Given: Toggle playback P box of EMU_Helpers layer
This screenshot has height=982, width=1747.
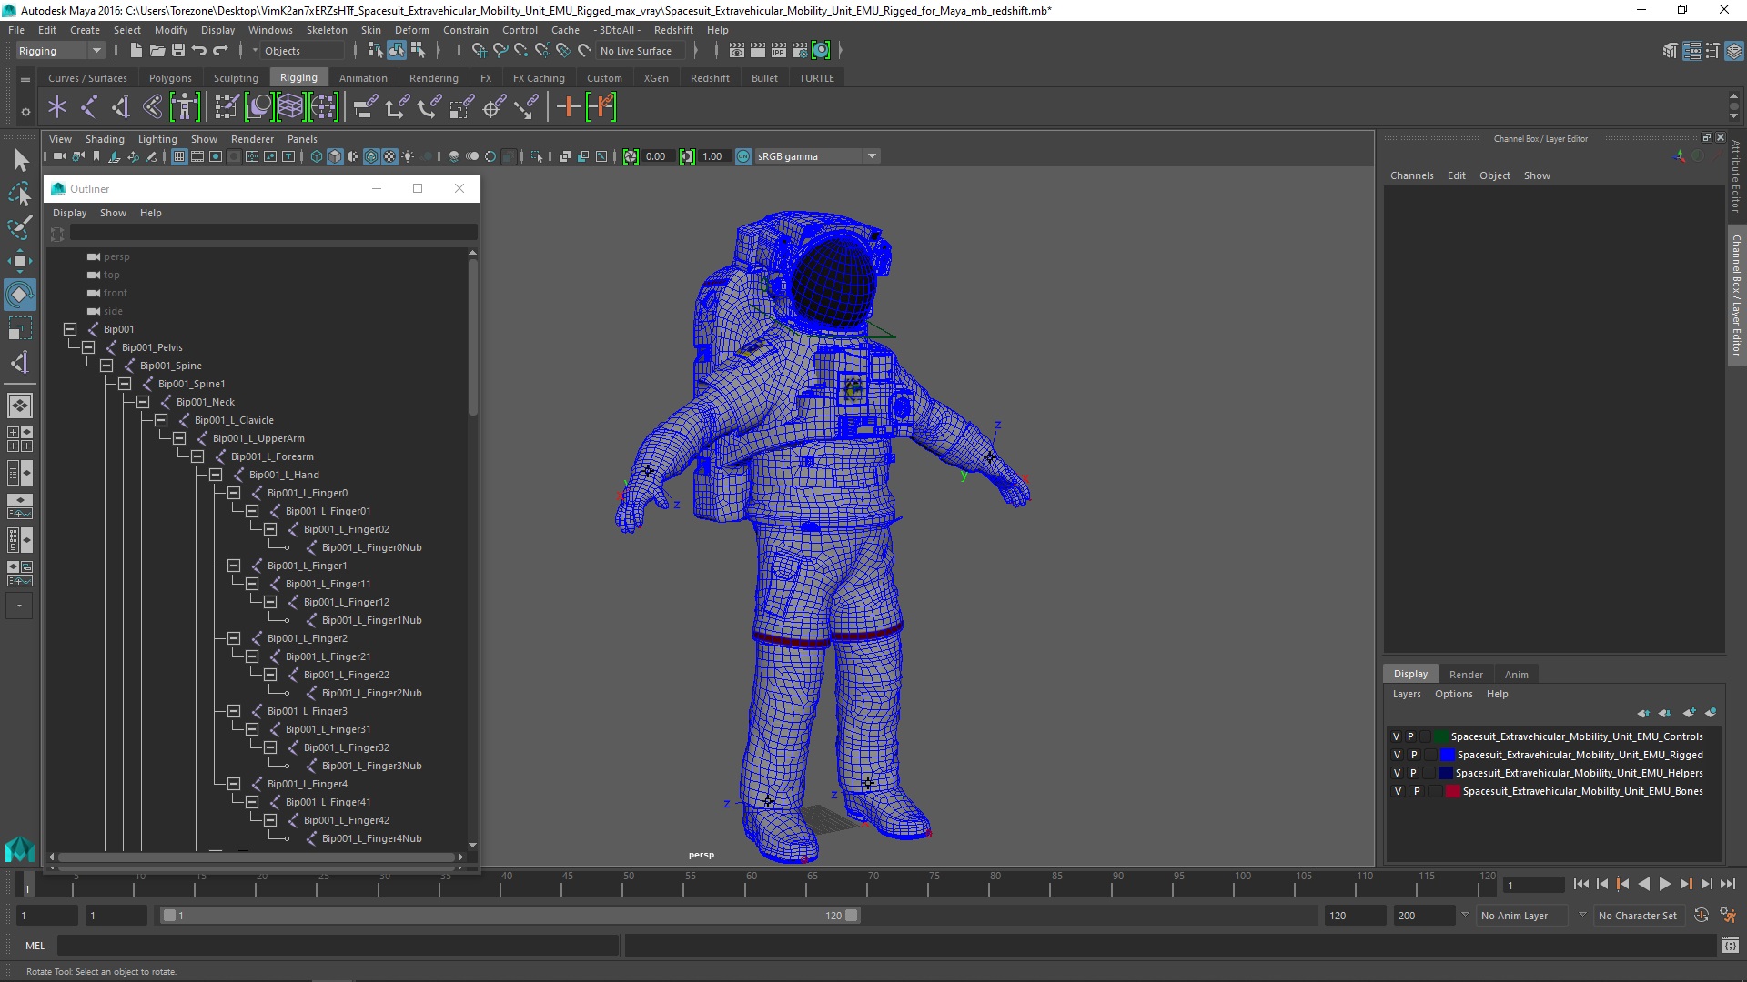Looking at the screenshot, I should [x=1413, y=773].
